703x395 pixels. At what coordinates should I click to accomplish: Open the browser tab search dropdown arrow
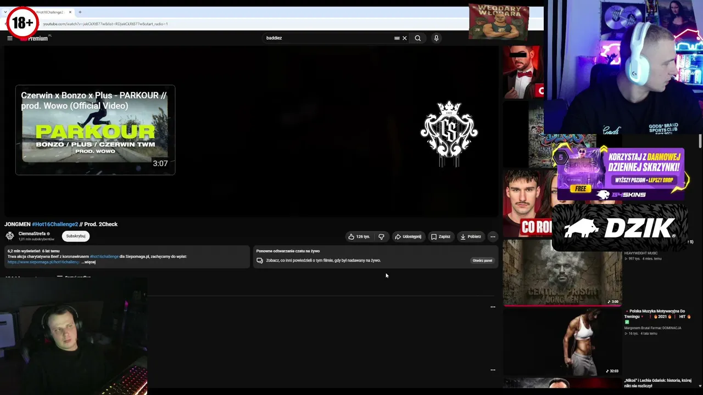coord(5,12)
